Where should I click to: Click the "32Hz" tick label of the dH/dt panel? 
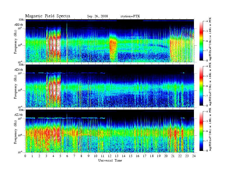tap(22, 20)
